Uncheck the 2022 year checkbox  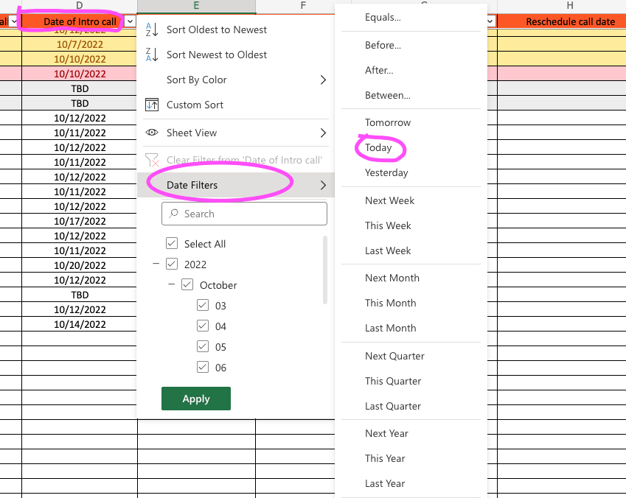pyautogui.click(x=172, y=264)
